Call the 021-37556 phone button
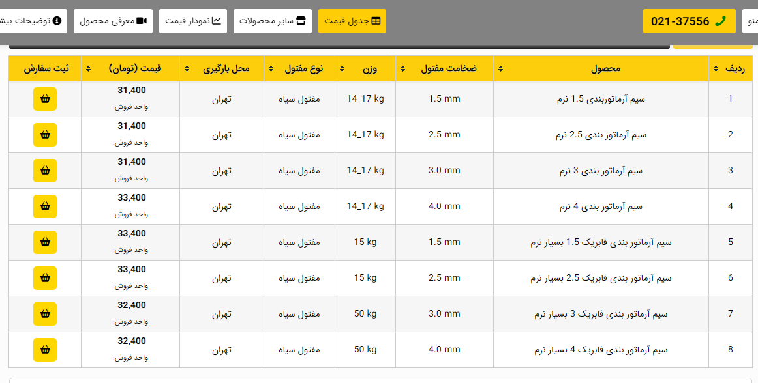 pyautogui.click(x=689, y=21)
